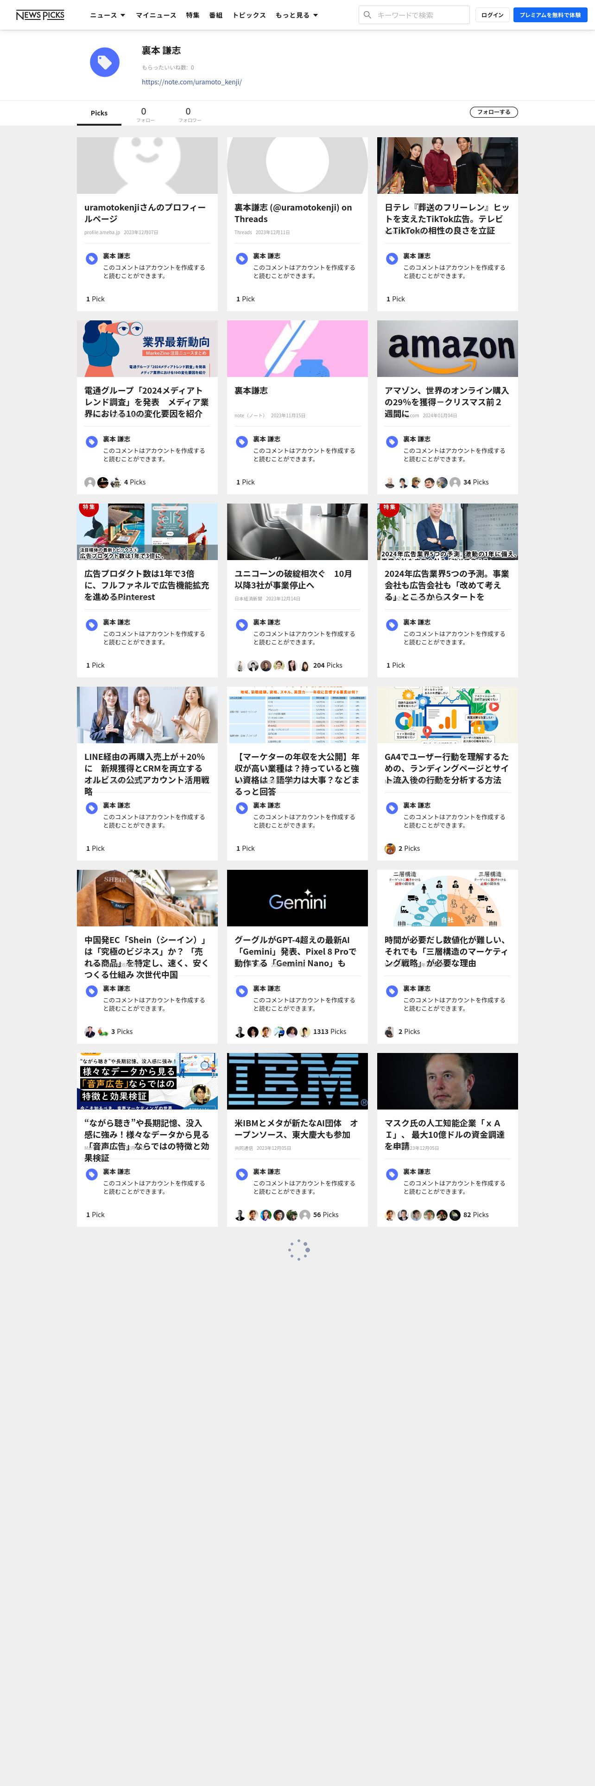Click first picker avatar on ユニコーン card
The width and height of the screenshot is (595, 1786).
tap(240, 666)
